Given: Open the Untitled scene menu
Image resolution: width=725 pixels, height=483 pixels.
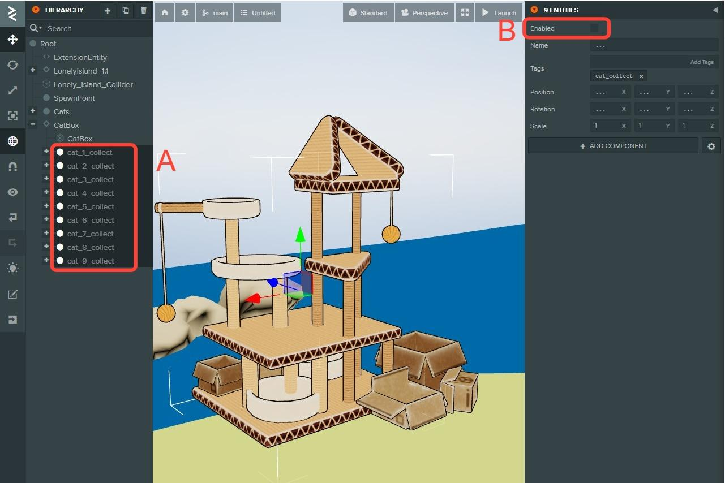Looking at the screenshot, I should pos(258,12).
